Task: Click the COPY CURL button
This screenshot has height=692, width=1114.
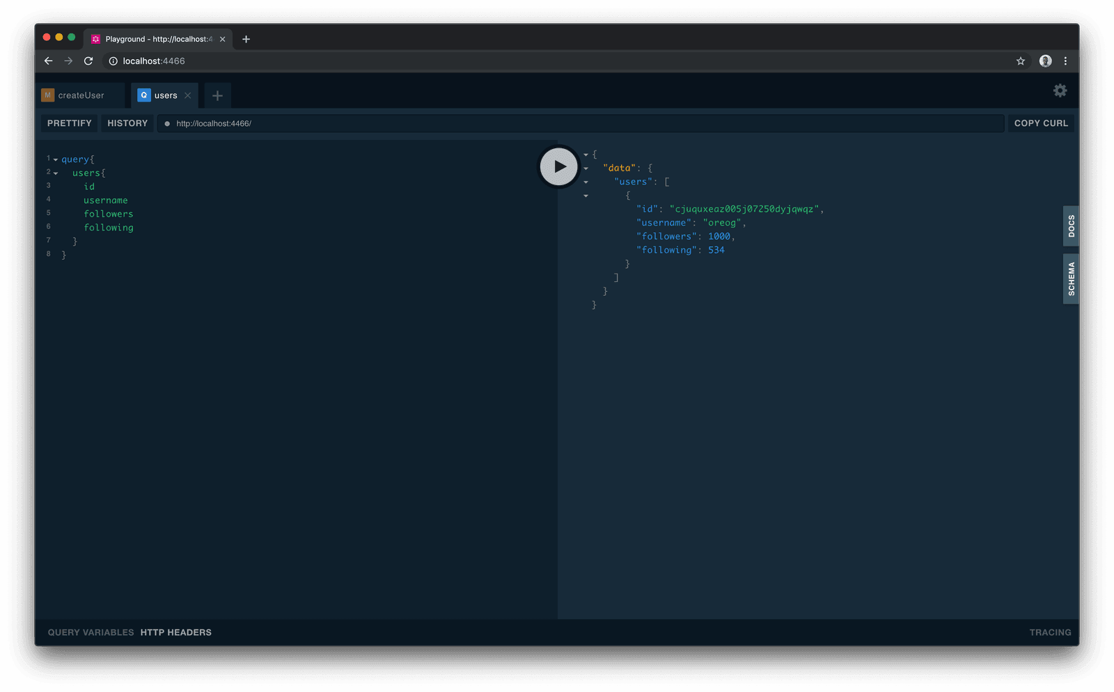Action: pos(1041,123)
